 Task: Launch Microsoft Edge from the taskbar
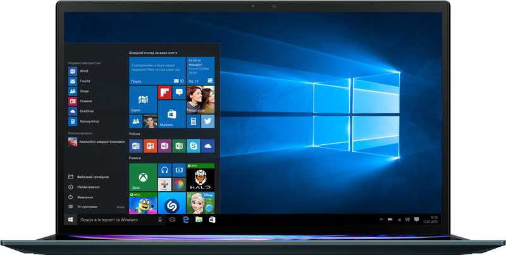[x=185, y=220]
